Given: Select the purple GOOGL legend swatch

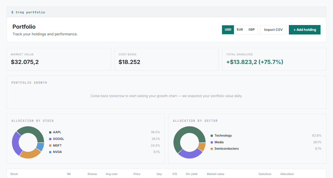Looking at the screenshot, I should point(50,139).
